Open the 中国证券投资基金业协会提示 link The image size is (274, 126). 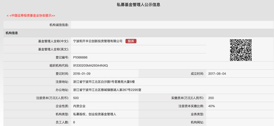31,16
